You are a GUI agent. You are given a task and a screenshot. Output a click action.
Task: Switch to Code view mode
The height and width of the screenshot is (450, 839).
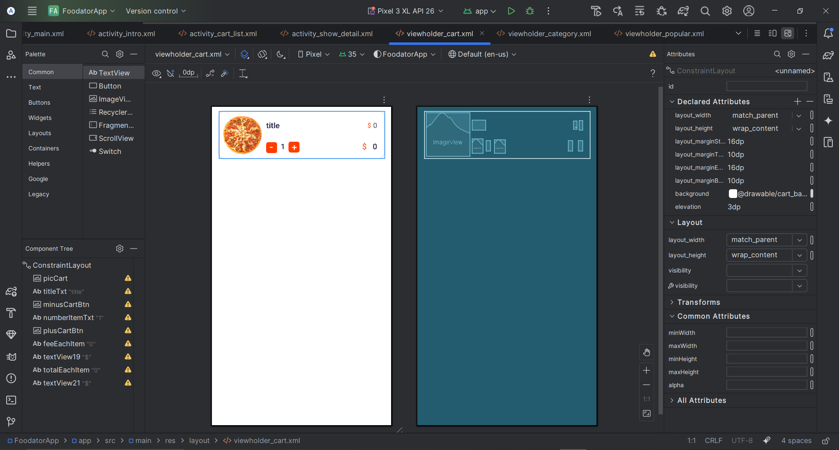757,33
